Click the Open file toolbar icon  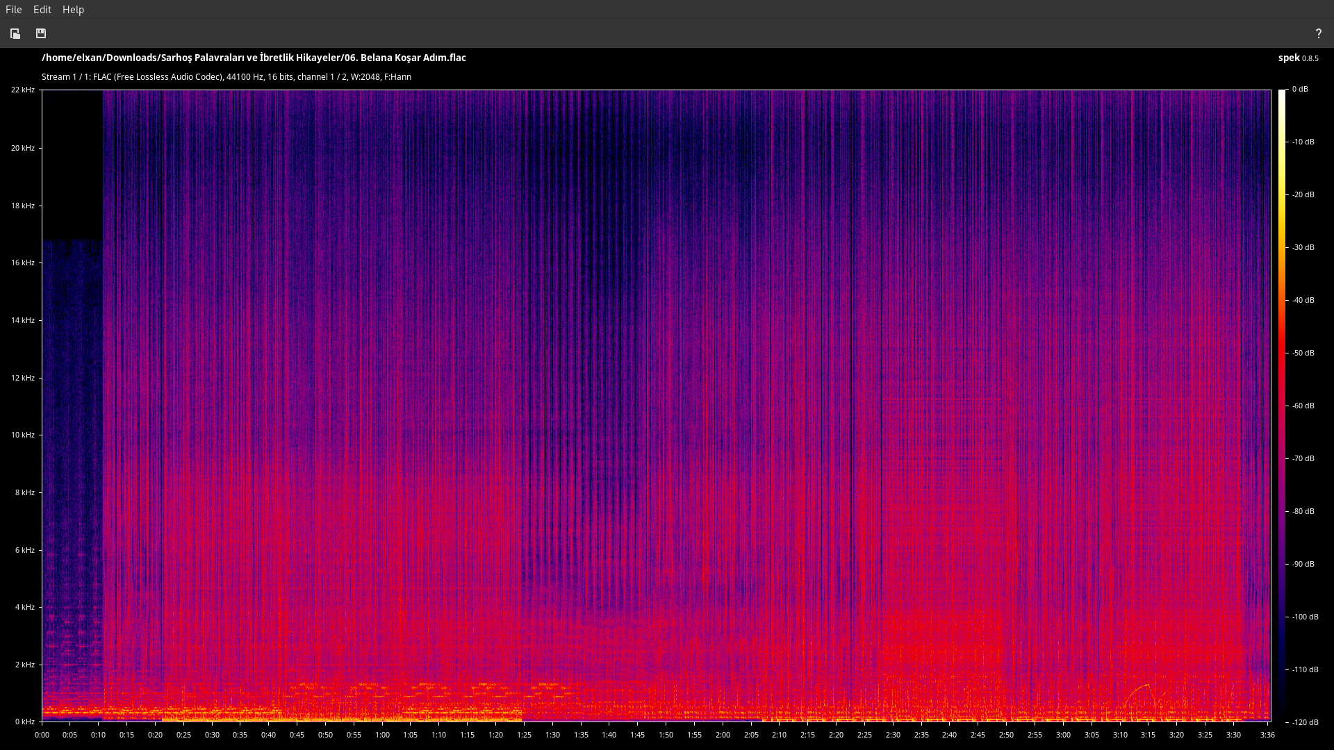tap(15, 33)
